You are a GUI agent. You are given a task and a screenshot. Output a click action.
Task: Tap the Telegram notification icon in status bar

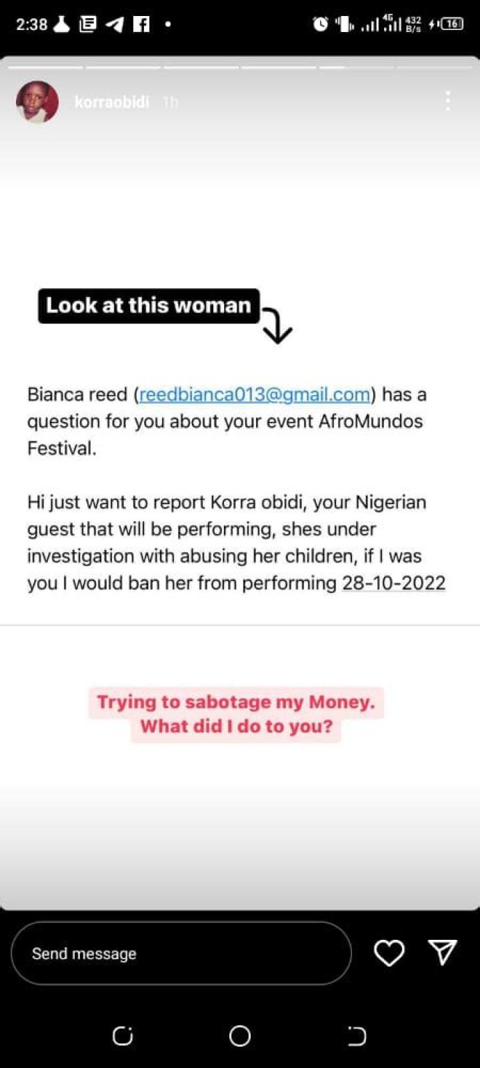click(x=115, y=25)
